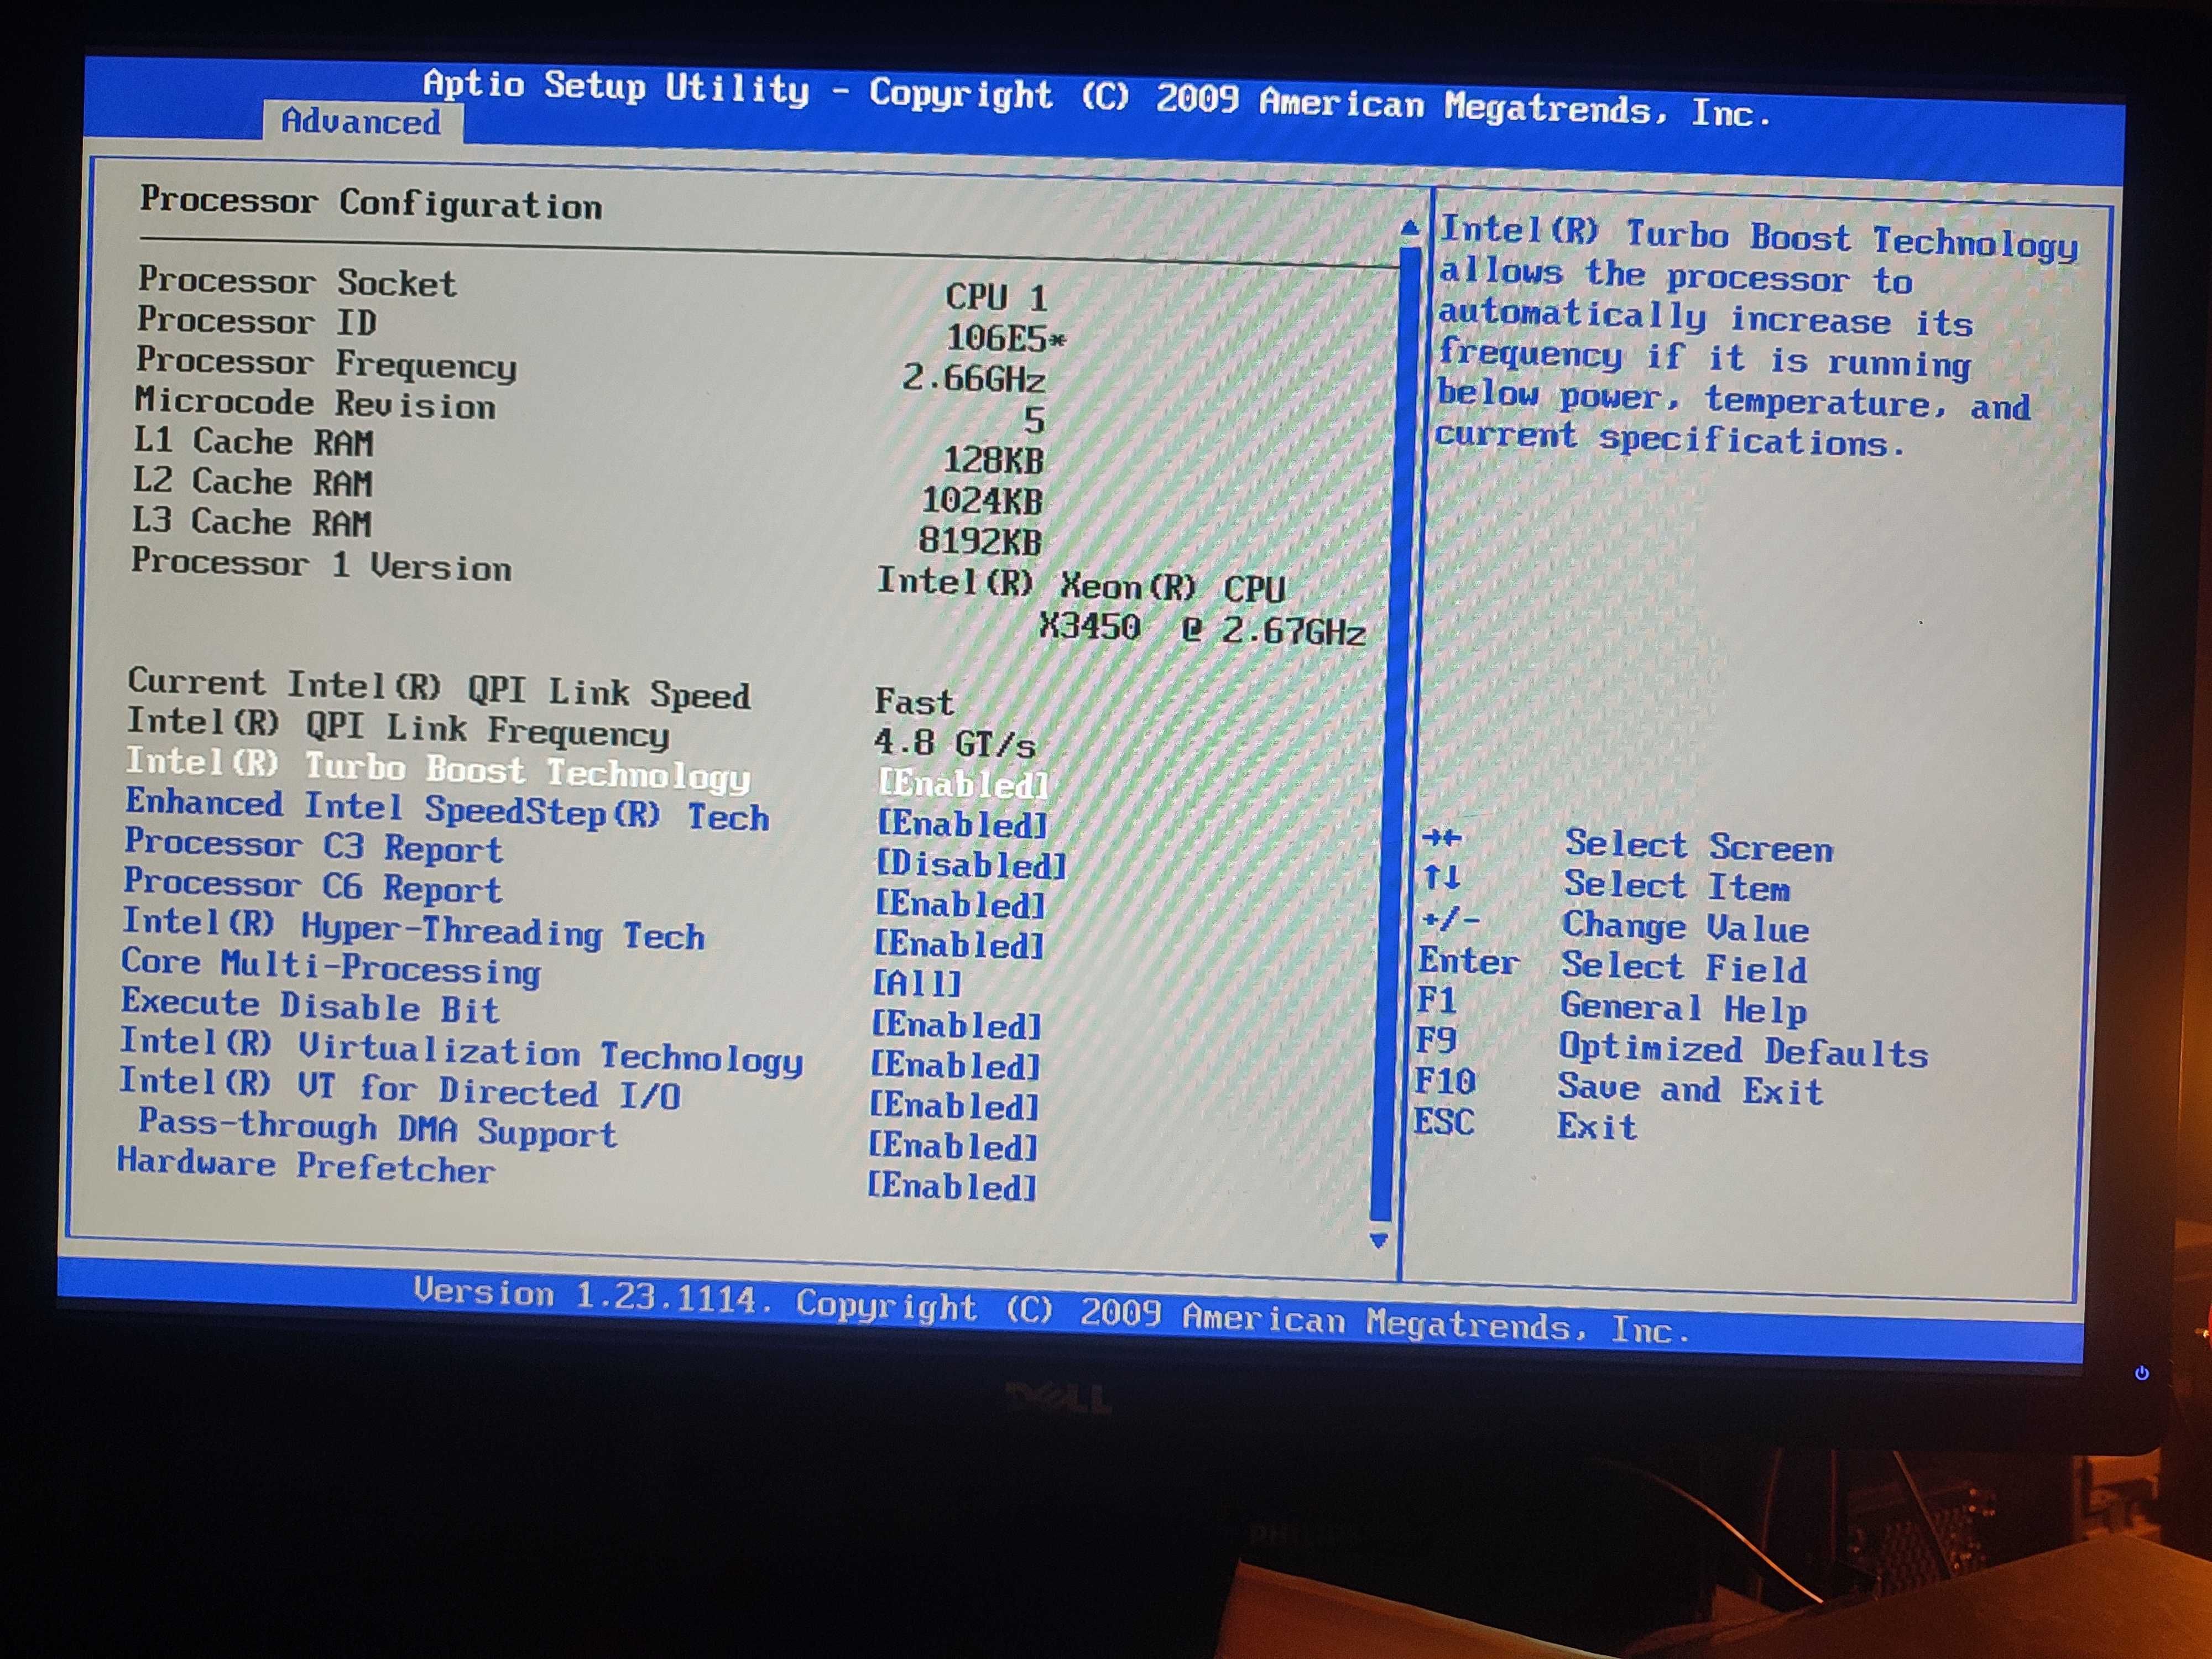Image resolution: width=2212 pixels, height=1659 pixels.
Task: Select Intel(R) VT for Directed I/O
Action: [x=400, y=1088]
